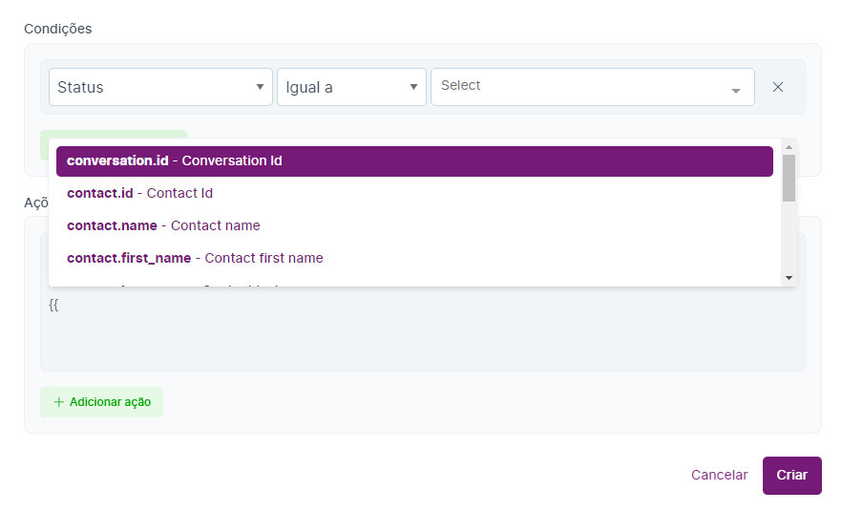Focus the action text area containing '{{'
The width and height of the screenshot is (842, 512).
point(422,334)
